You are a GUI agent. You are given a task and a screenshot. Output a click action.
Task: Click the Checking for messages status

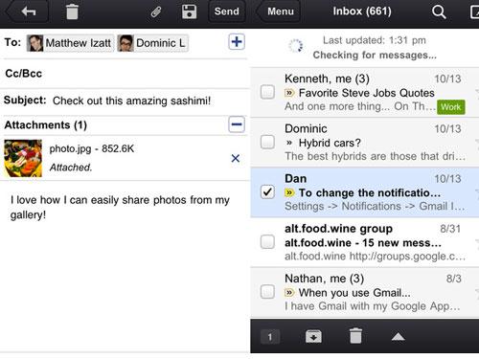pos(375,55)
